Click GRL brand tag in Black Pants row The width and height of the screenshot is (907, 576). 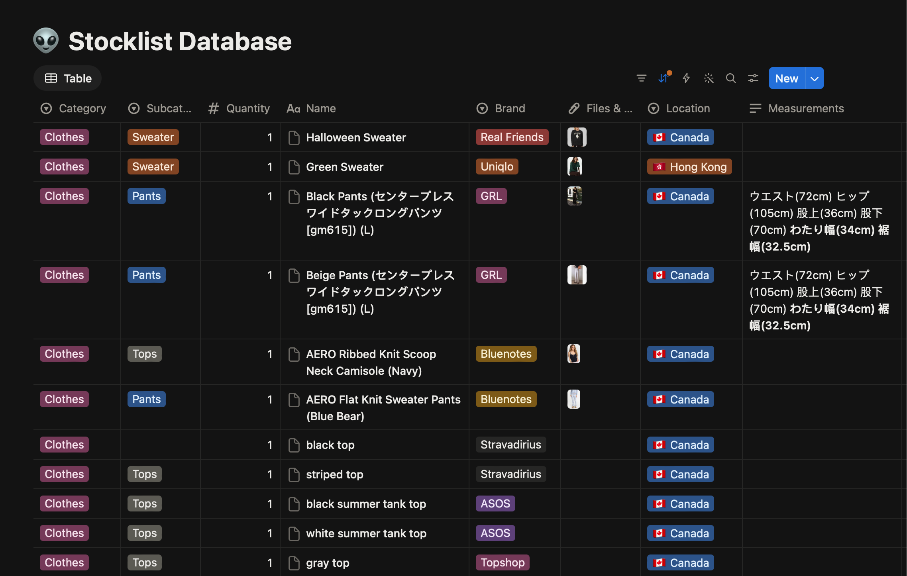491,196
